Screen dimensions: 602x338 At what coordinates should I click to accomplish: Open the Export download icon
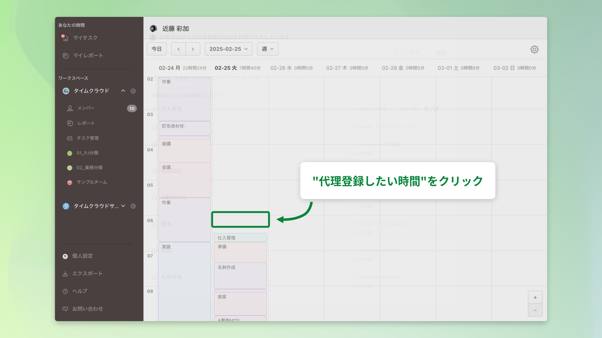click(x=65, y=274)
